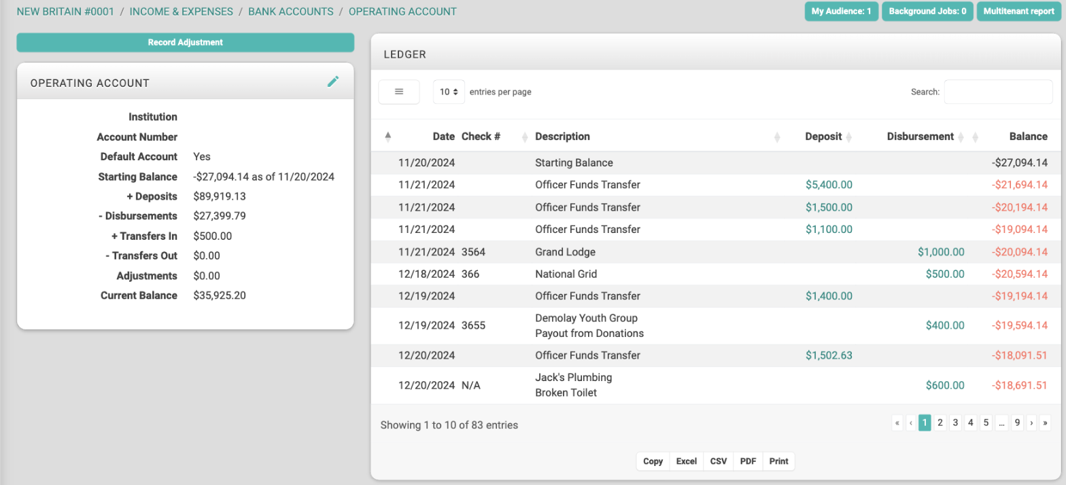Open the ledger column menu button

(399, 92)
